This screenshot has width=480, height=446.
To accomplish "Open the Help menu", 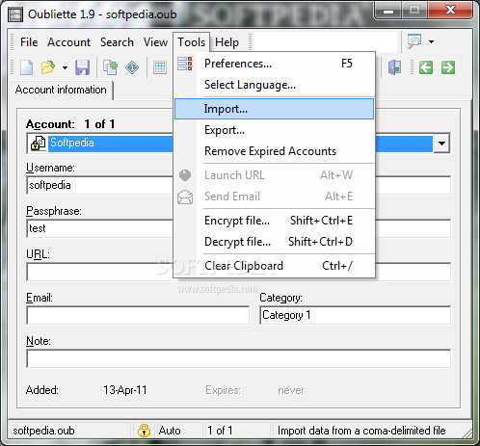I will coord(227,42).
